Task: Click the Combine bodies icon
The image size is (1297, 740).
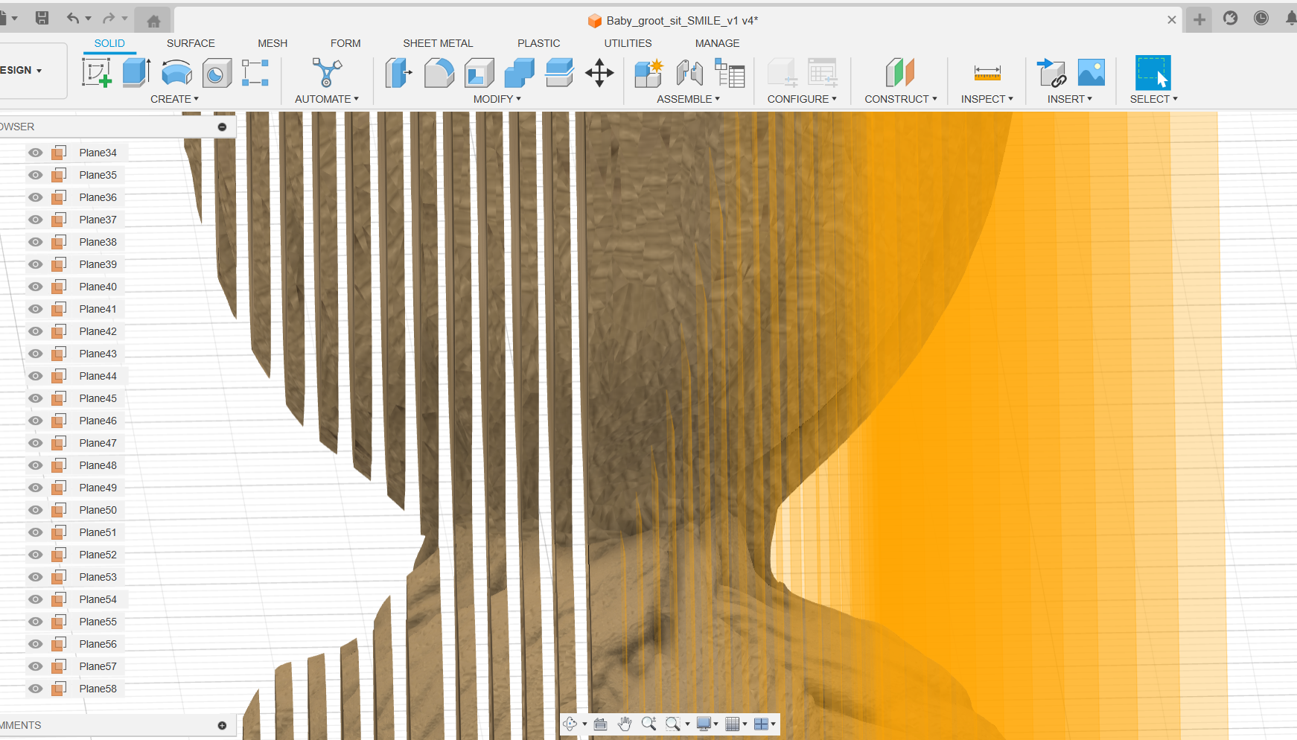Action: (519, 73)
